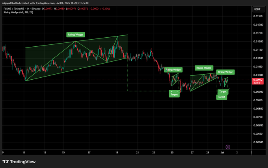Click the current price tag 0.00972
Image resolution: width=268 pixels, height=168 pixels.
(258, 80)
